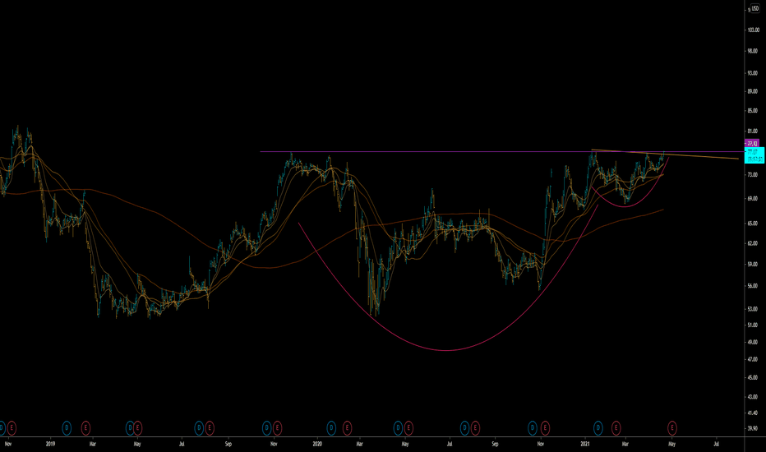Click the 45.00 price axis label
The height and width of the screenshot is (452, 766).
[752, 377]
